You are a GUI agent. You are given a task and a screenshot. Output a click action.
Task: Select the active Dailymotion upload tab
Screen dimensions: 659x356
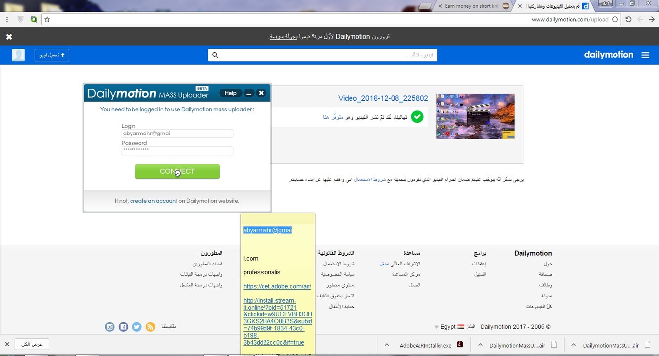556,6
